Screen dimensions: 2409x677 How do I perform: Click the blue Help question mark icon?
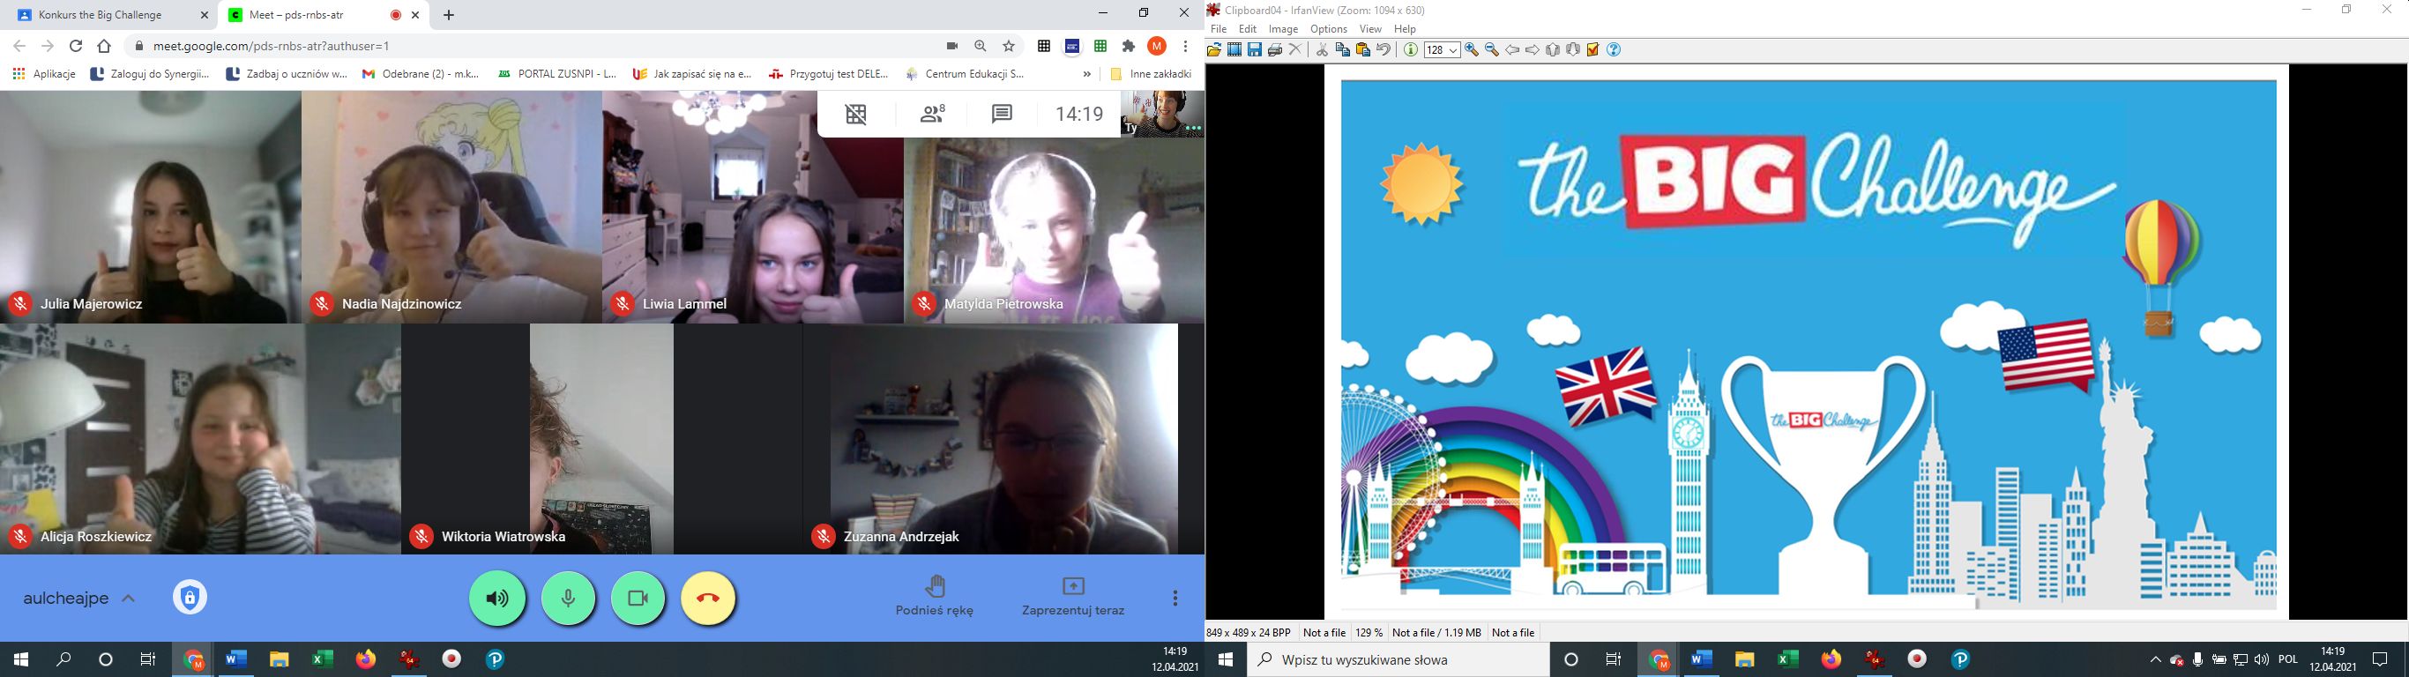tap(1615, 49)
